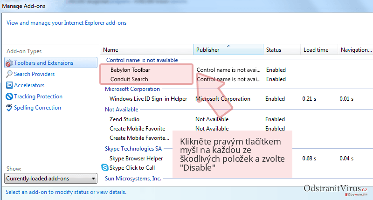This screenshot has width=373, height=200.
Task: Collapse the Microsoft Corporation group header
Action: (x=132, y=89)
